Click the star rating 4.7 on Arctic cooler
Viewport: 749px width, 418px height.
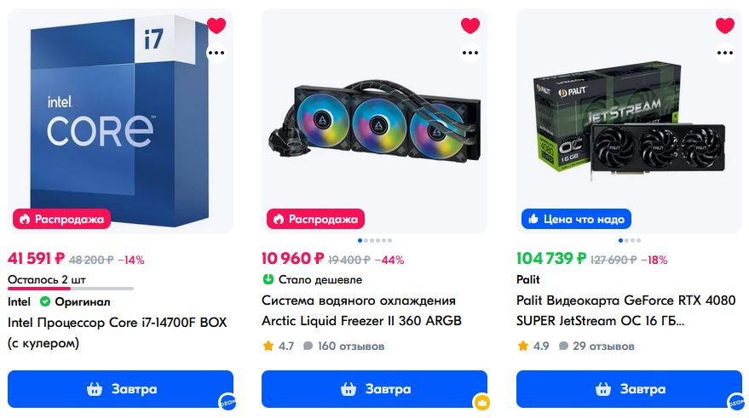pos(278,346)
